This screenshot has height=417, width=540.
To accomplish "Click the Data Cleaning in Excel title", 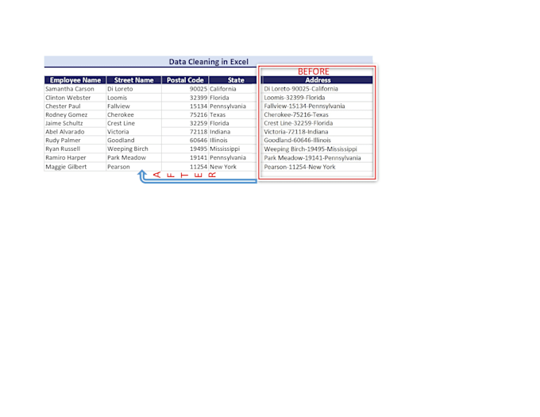I will pos(208,62).
